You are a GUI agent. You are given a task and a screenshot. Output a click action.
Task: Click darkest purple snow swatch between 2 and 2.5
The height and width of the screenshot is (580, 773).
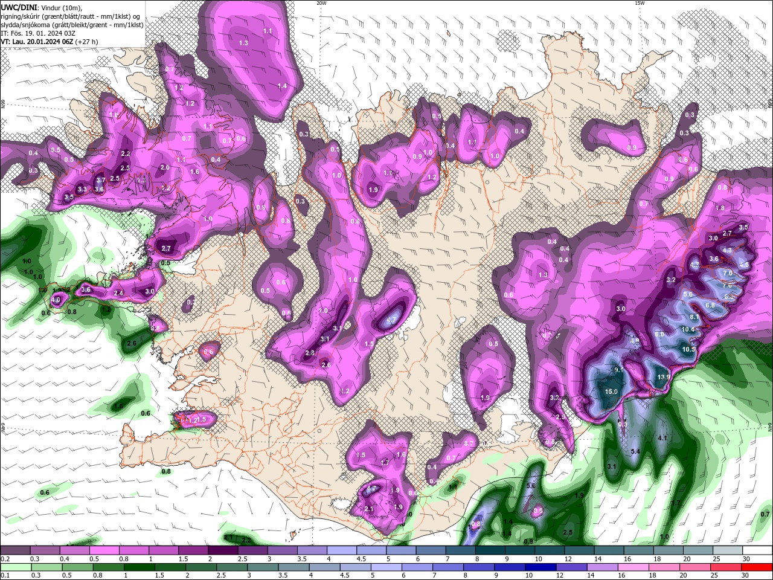[x=223, y=550]
